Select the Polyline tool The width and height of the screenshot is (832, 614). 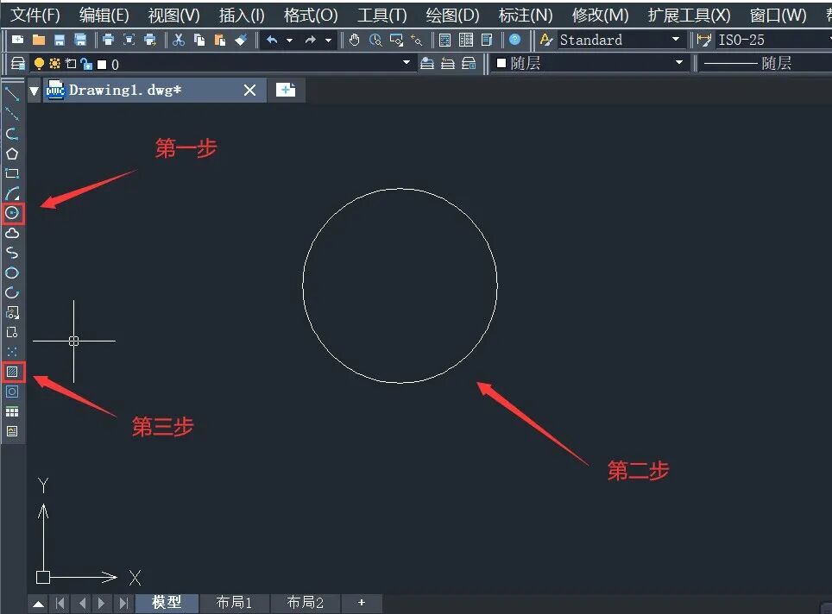point(12,134)
